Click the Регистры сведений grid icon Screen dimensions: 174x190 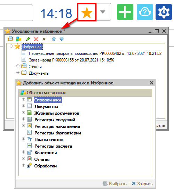click(x=29, y=119)
